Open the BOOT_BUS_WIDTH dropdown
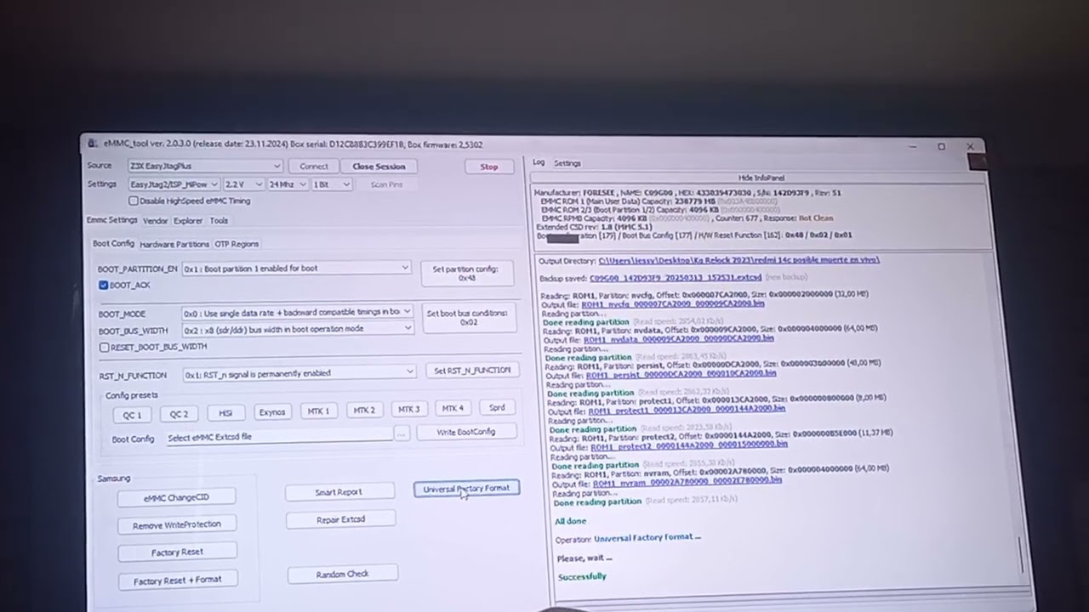Viewport: 1089px width, 612px height. (x=298, y=329)
